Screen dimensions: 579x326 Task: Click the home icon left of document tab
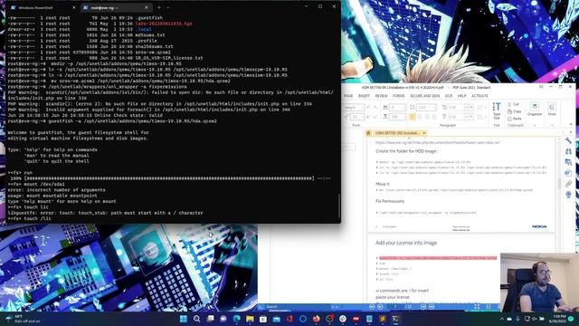point(368,133)
